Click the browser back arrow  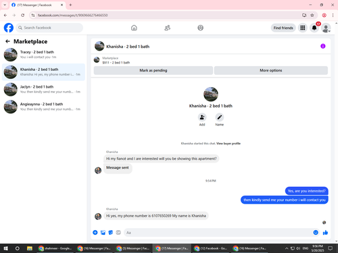[5, 15]
